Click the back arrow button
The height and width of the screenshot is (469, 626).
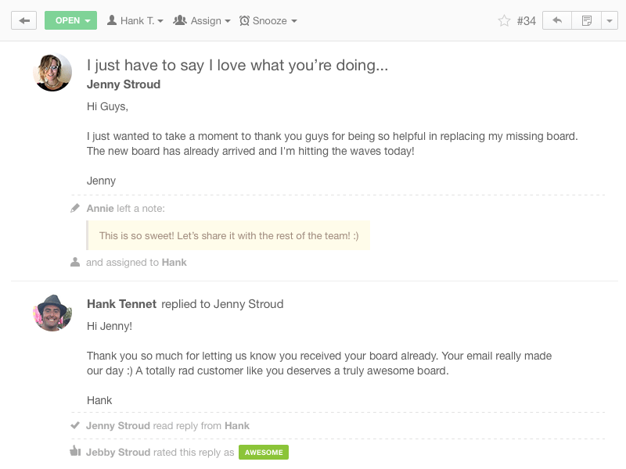24,21
